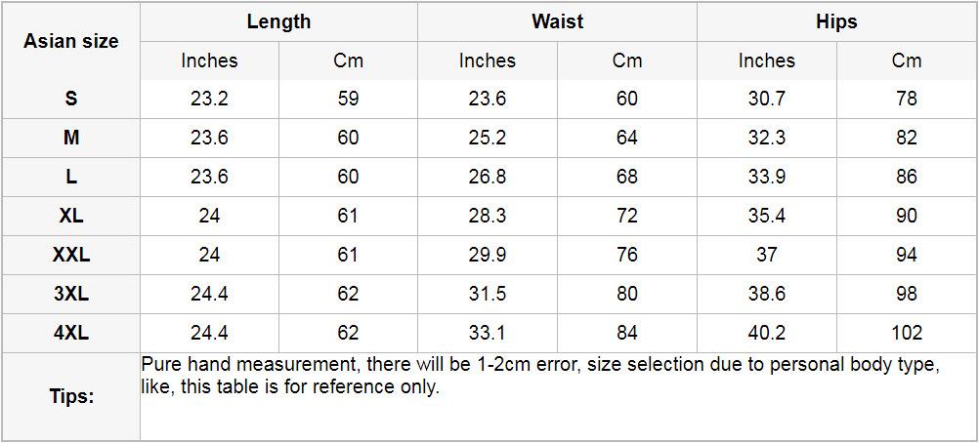Click the 40.2 inches hips value
Screen dimensions: 979x443
(767, 333)
